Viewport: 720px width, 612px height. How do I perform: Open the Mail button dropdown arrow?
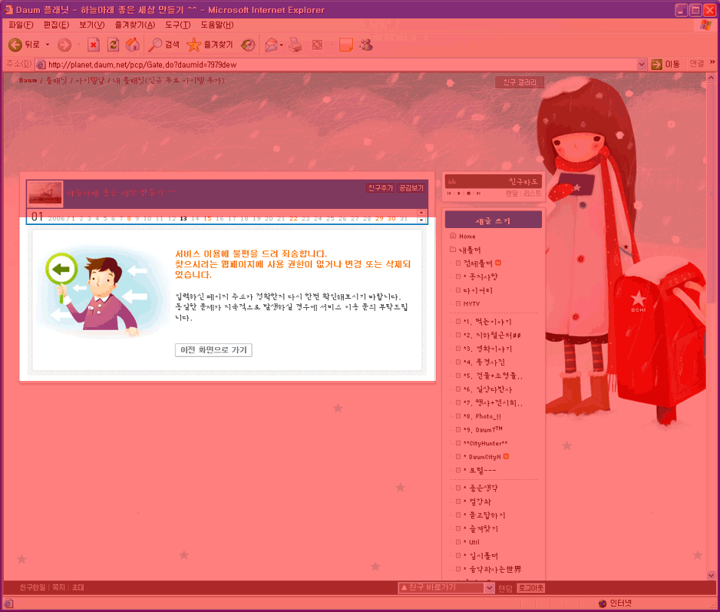281,45
